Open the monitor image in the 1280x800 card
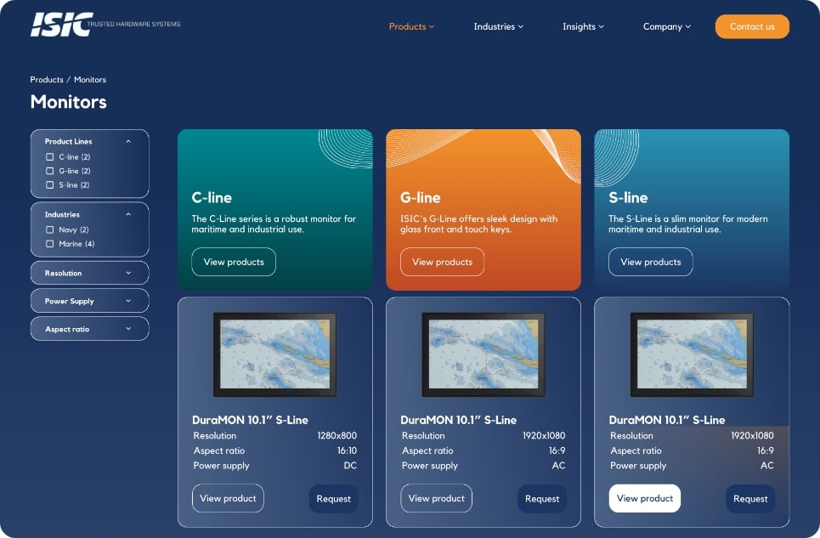This screenshot has width=820, height=538. 275,354
